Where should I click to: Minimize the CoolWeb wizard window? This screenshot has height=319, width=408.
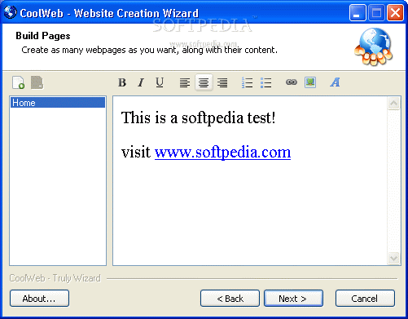click(x=358, y=13)
